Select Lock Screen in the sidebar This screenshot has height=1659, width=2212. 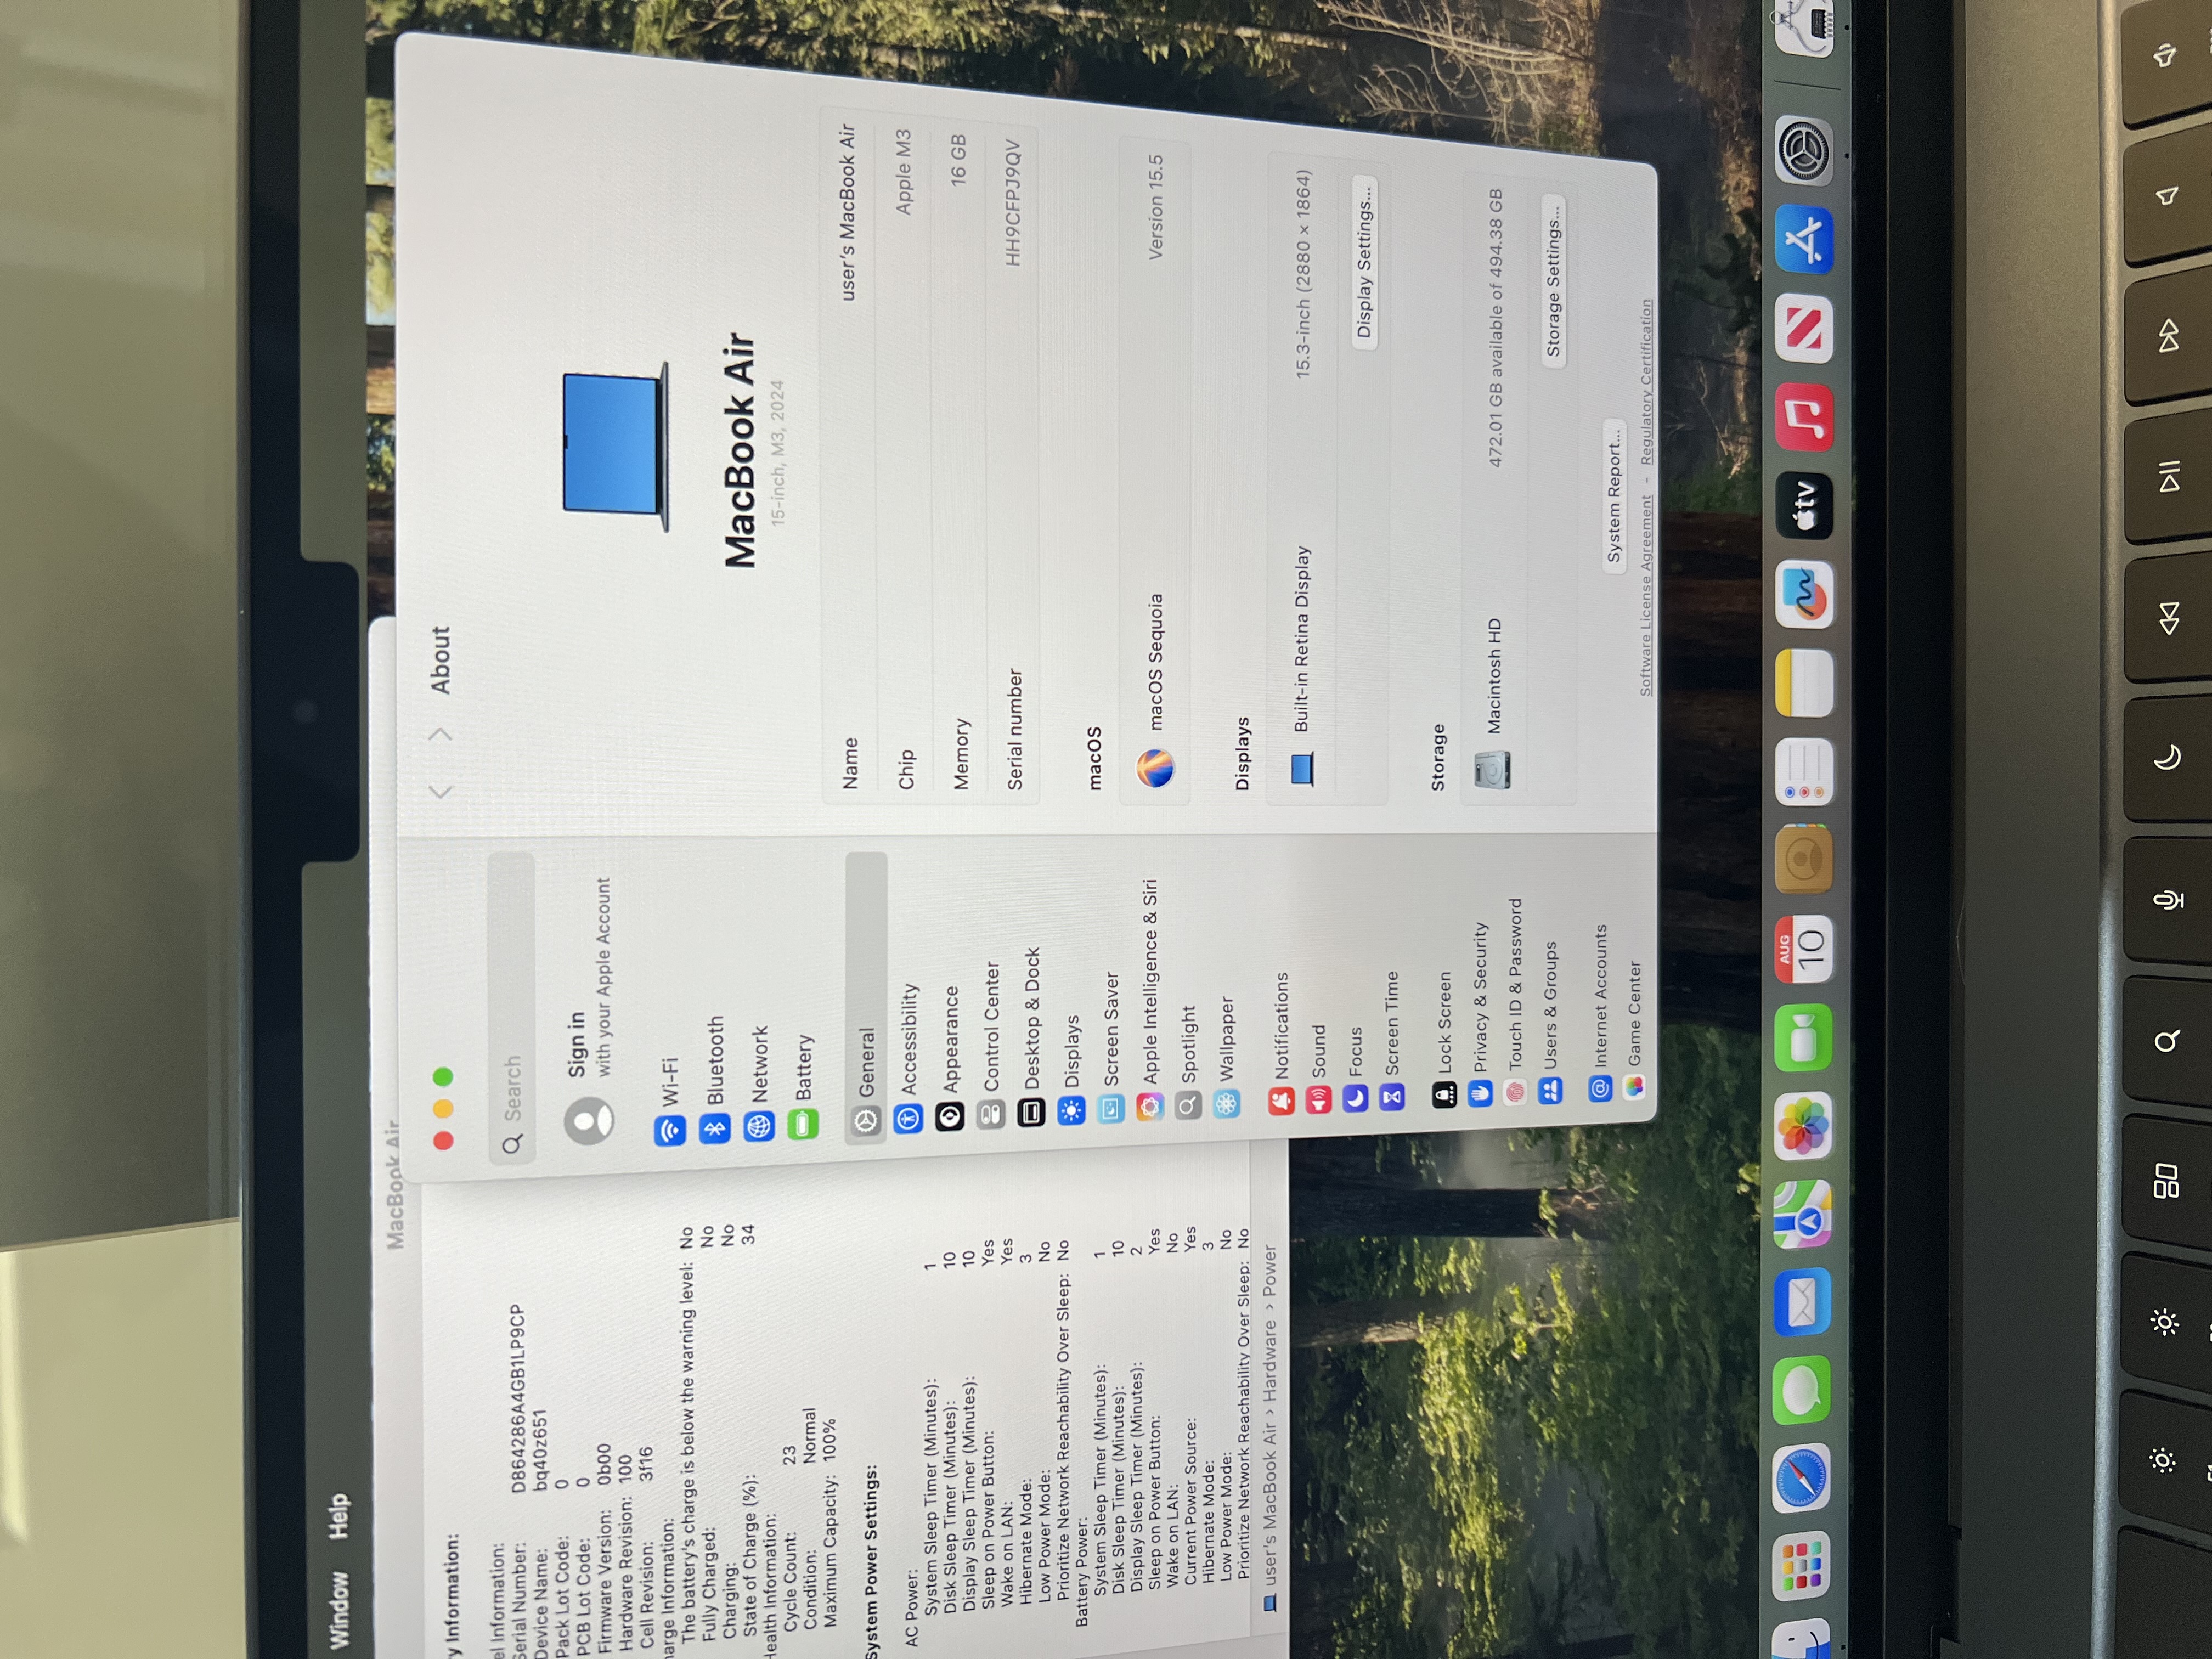point(1443,1039)
